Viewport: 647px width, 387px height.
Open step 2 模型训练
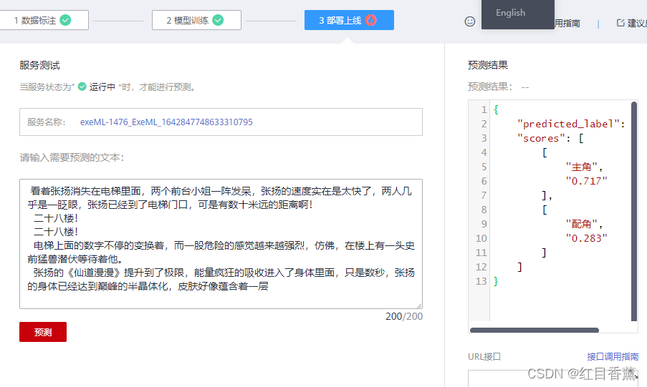pos(196,20)
